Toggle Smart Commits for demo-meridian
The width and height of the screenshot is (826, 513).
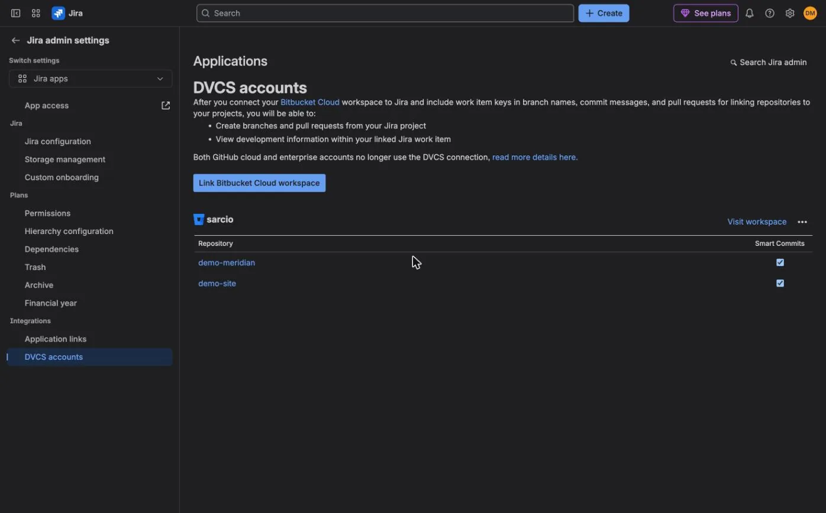point(780,262)
